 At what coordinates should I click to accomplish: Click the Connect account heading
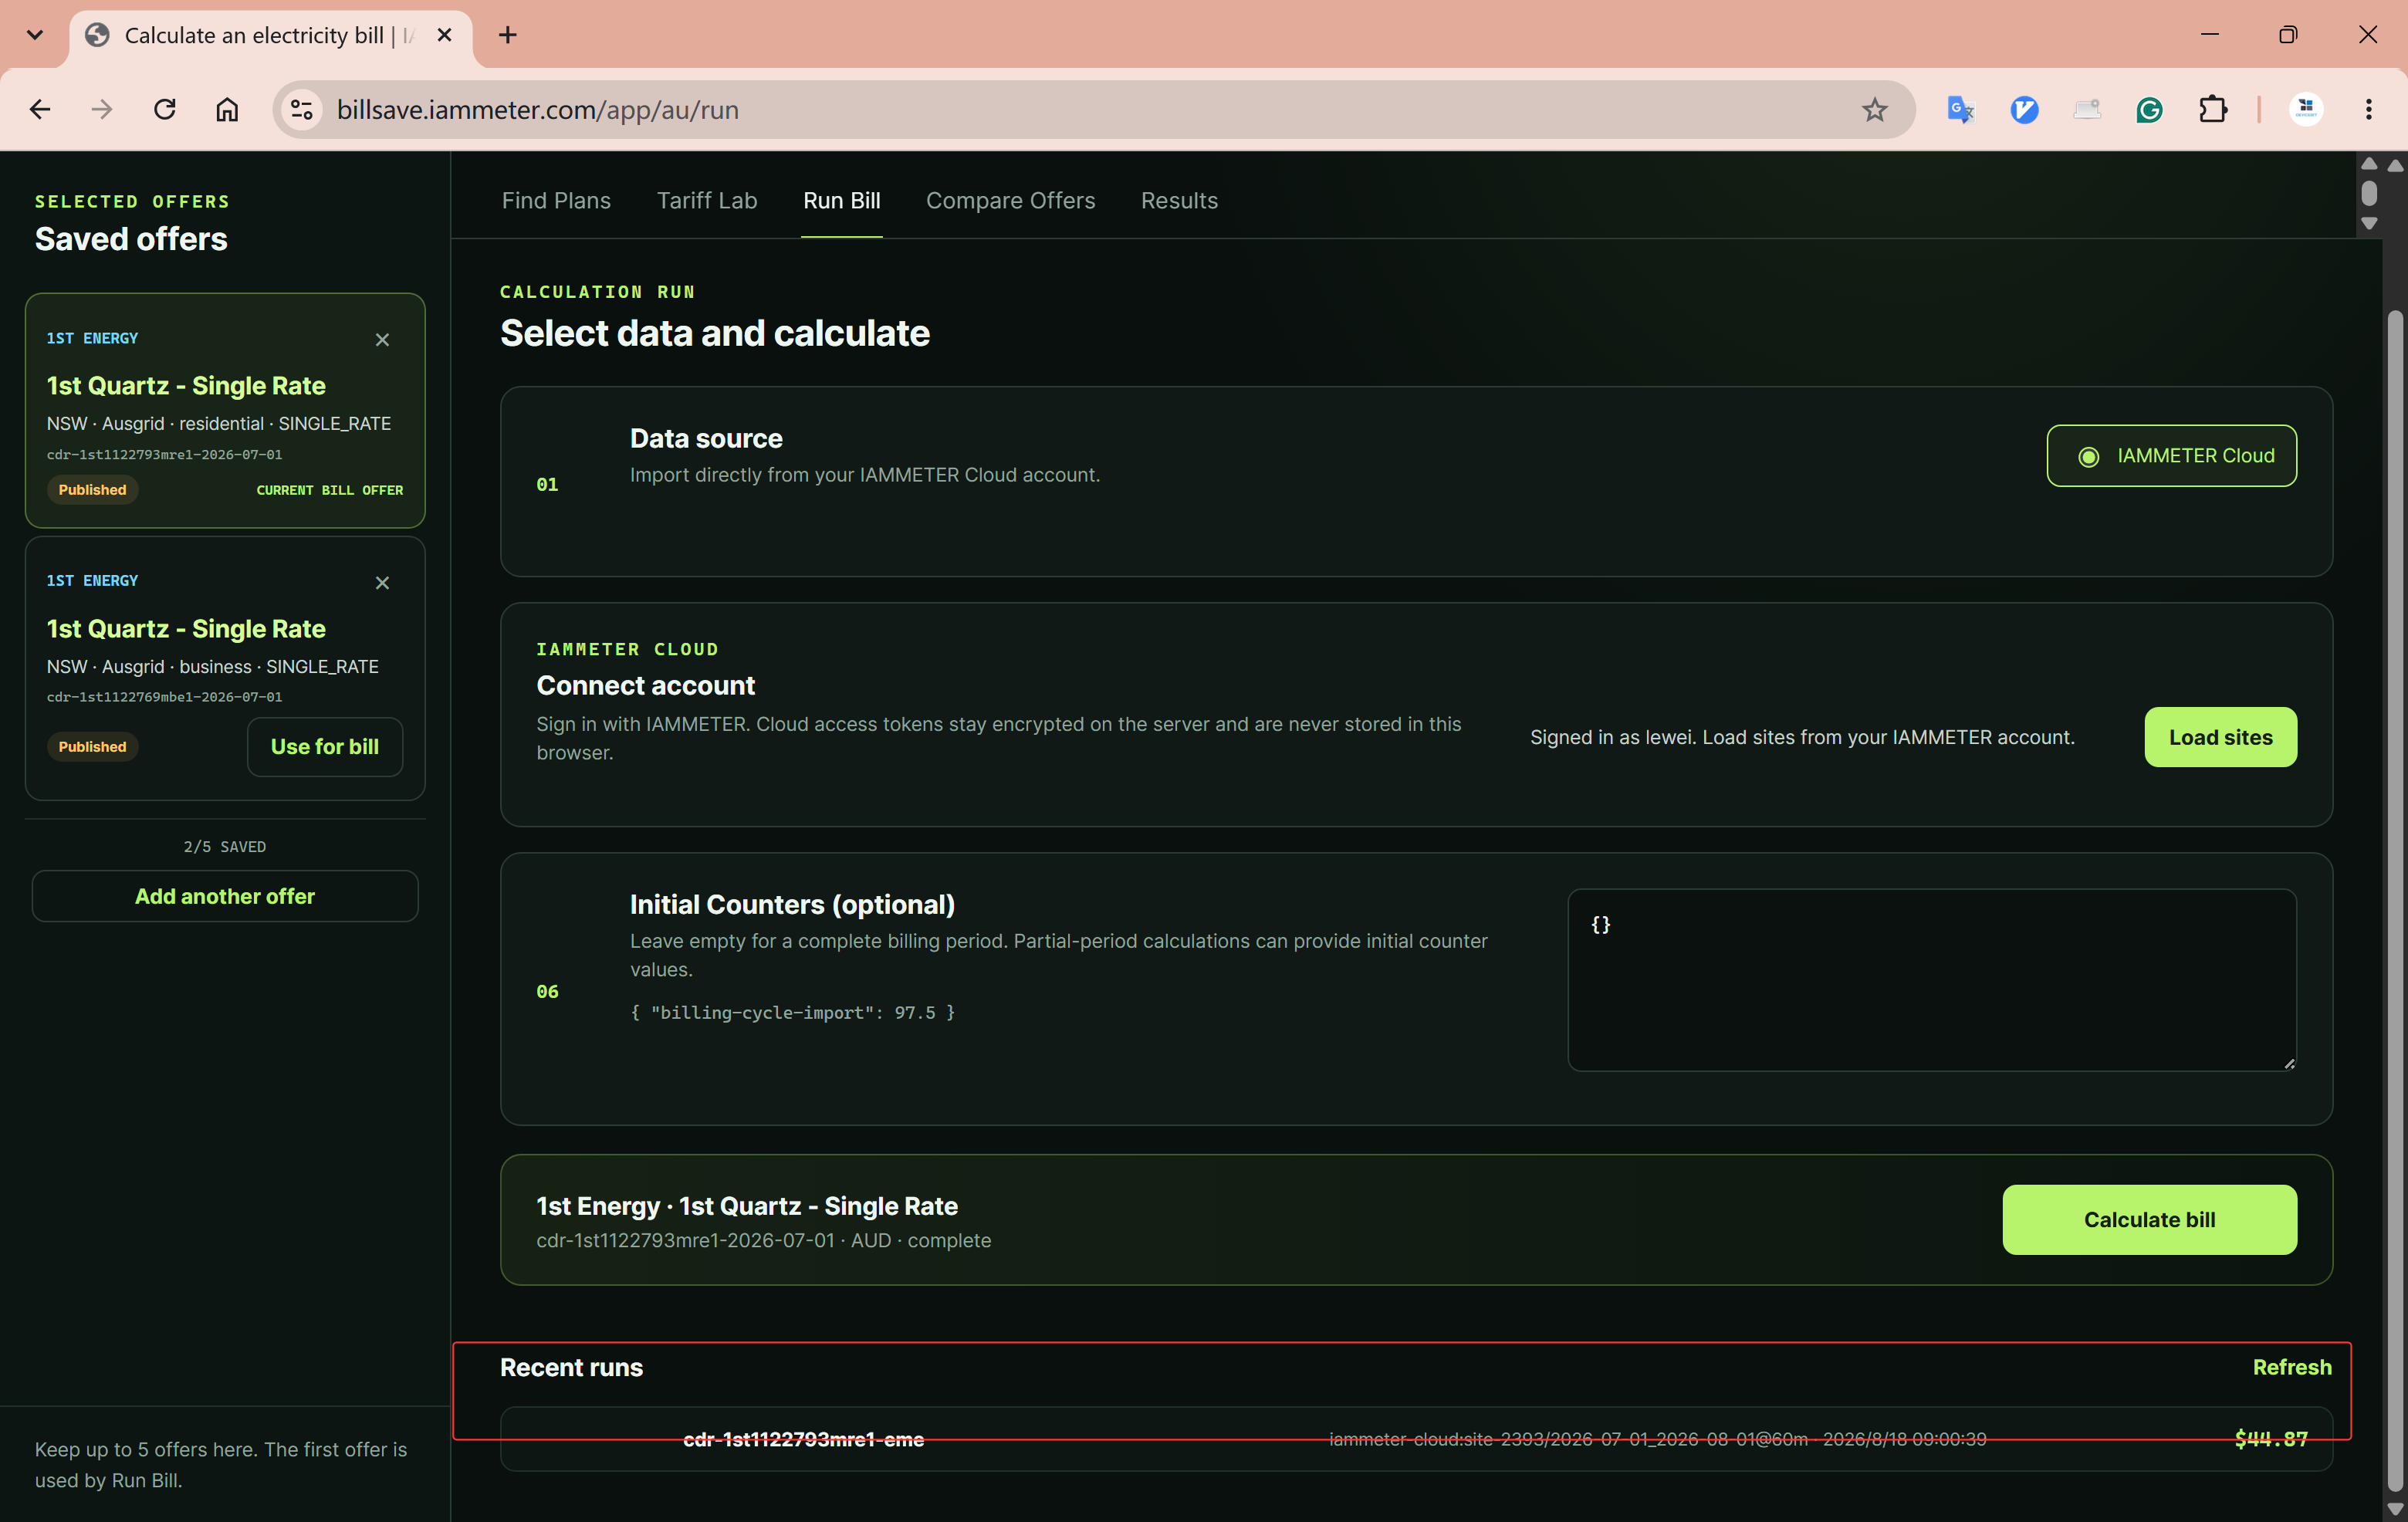pos(646,686)
